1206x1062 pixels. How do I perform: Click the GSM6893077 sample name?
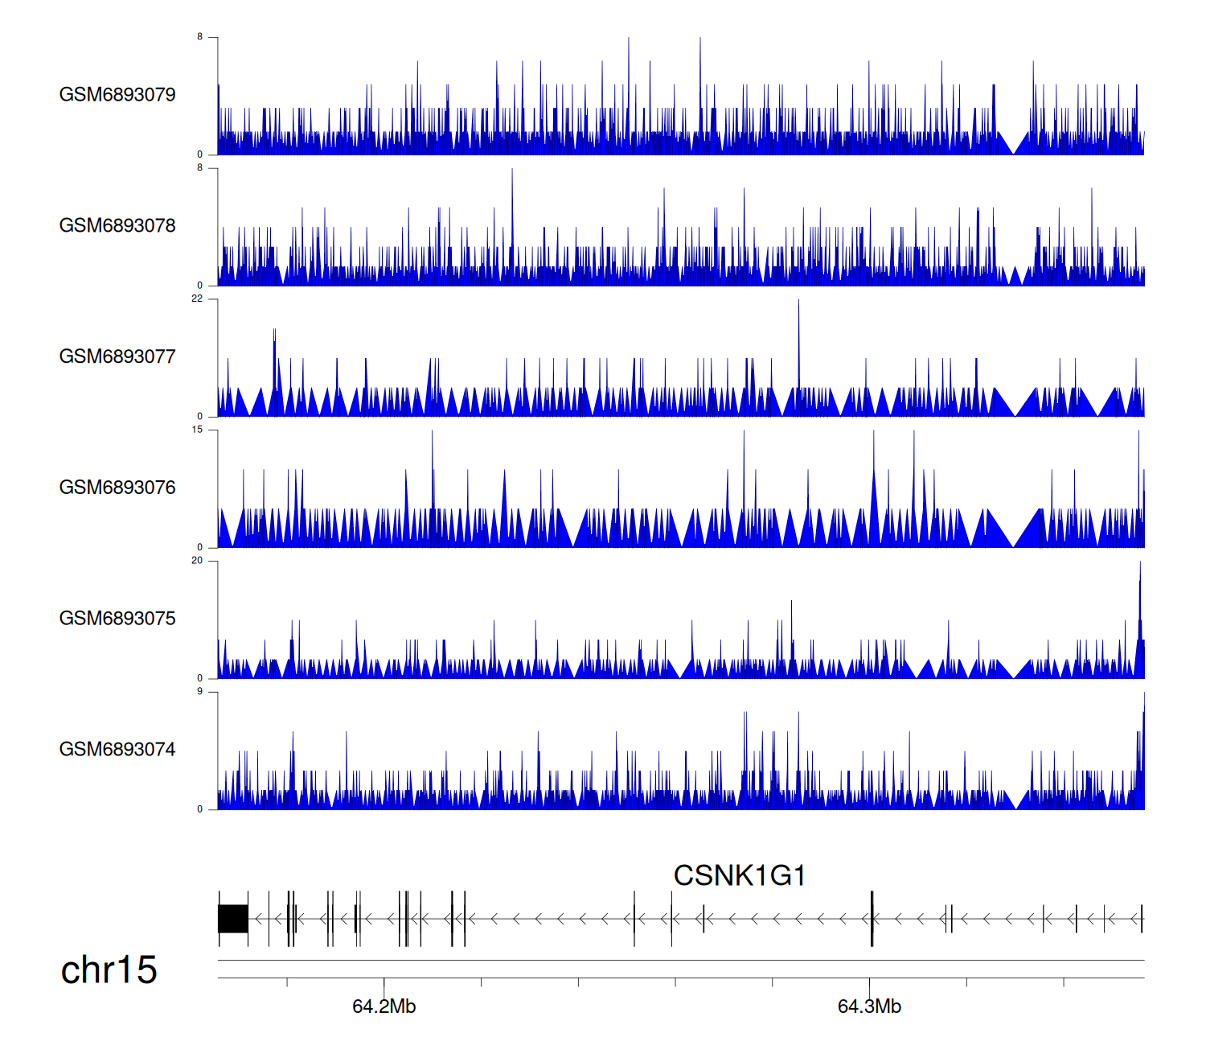117,356
